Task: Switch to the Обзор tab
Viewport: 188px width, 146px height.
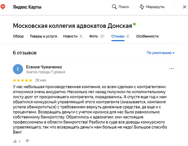Action: point(18,36)
